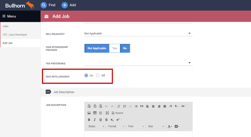Open the text color picker

tap(170, 126)
